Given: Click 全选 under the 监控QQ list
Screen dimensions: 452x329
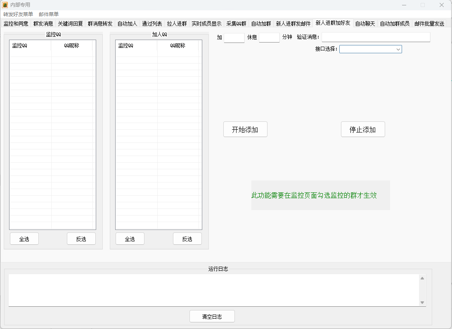Looking at the screenshot, I should click(24, 239).
